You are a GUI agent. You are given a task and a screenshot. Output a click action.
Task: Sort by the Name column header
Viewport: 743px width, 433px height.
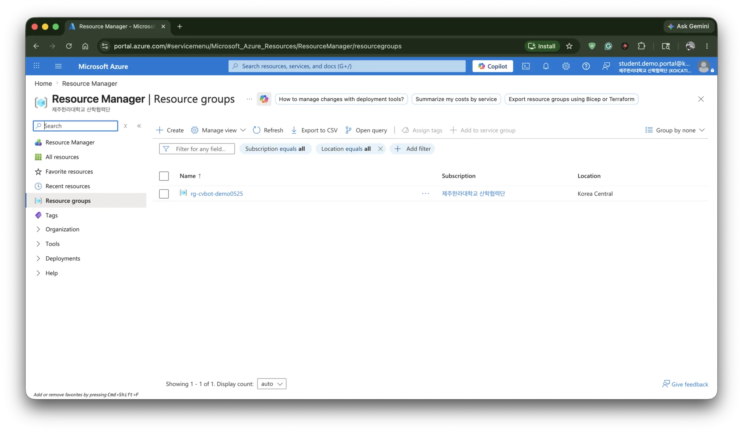[190, 176]
